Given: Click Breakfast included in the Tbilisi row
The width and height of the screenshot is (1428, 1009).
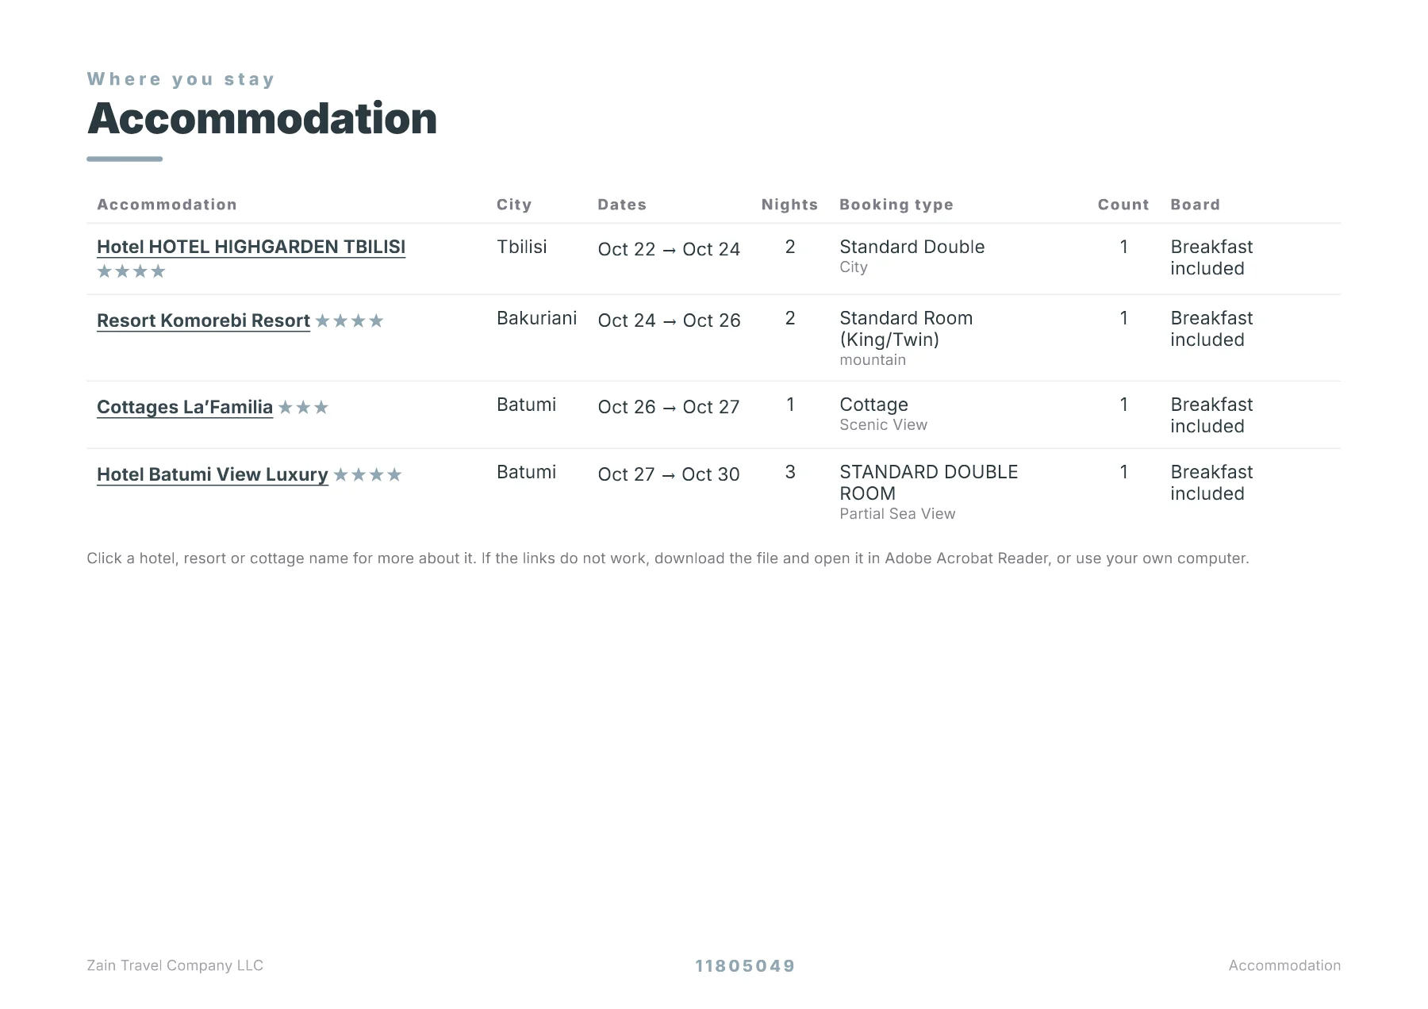Looking at the screenshot, I should tap(1211, 258).
